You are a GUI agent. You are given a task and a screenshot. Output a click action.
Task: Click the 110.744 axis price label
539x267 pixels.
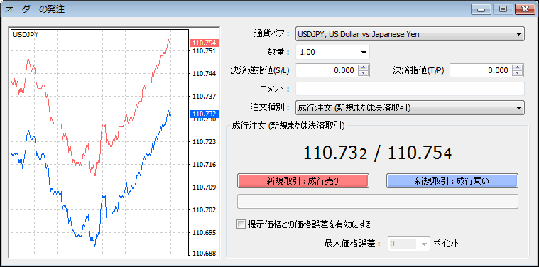click(x=205, y=74)
